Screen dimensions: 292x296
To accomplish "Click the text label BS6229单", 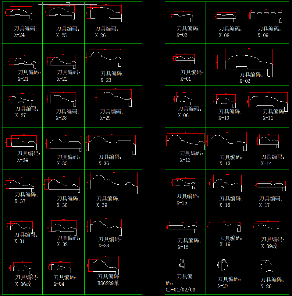I will [x=108, y=283].
